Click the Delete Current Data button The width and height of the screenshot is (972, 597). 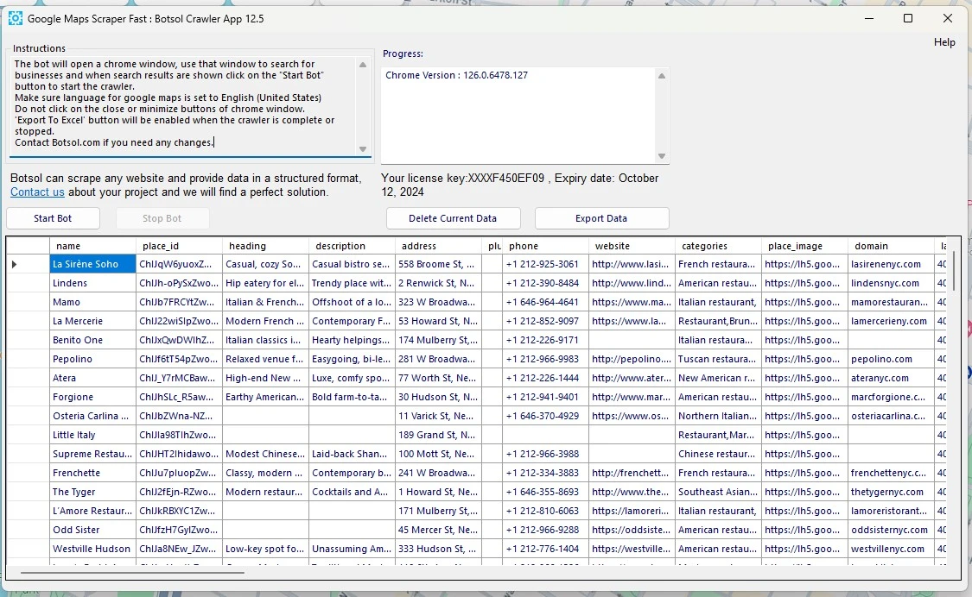point(453,218)
